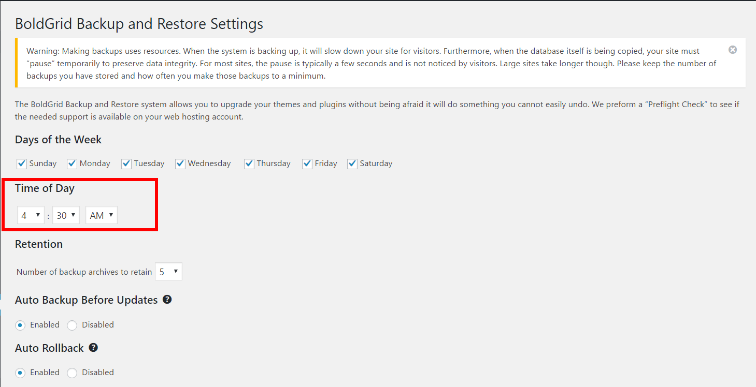Click the BoldGrid Backup and Restore Settings heading

click(x=139, y=24)
